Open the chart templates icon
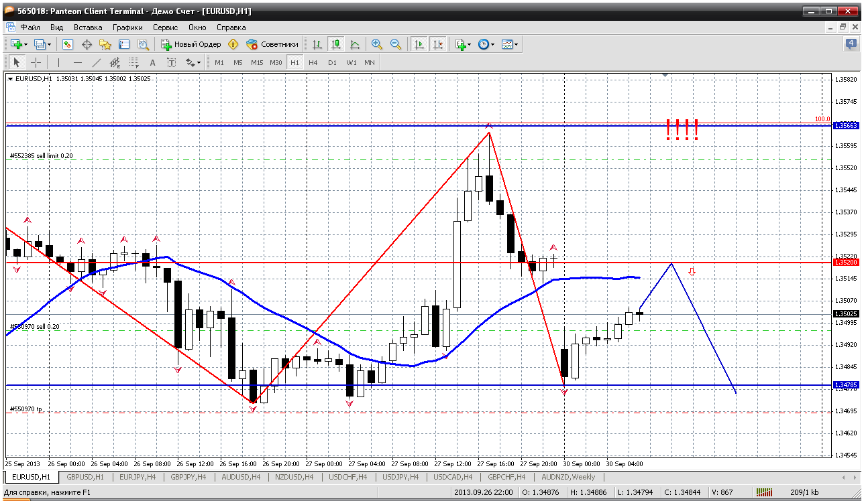Viewport: 864px width, 501px height. [507, 44]
